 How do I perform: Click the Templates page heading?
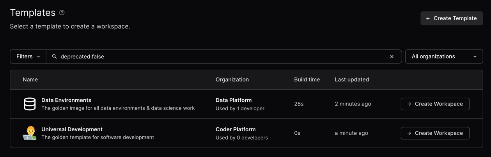click(32, 12)
